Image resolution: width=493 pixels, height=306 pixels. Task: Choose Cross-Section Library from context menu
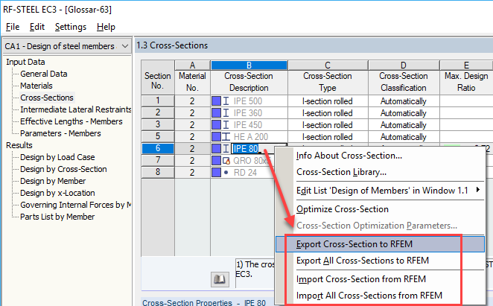click(x=342, y=172)
